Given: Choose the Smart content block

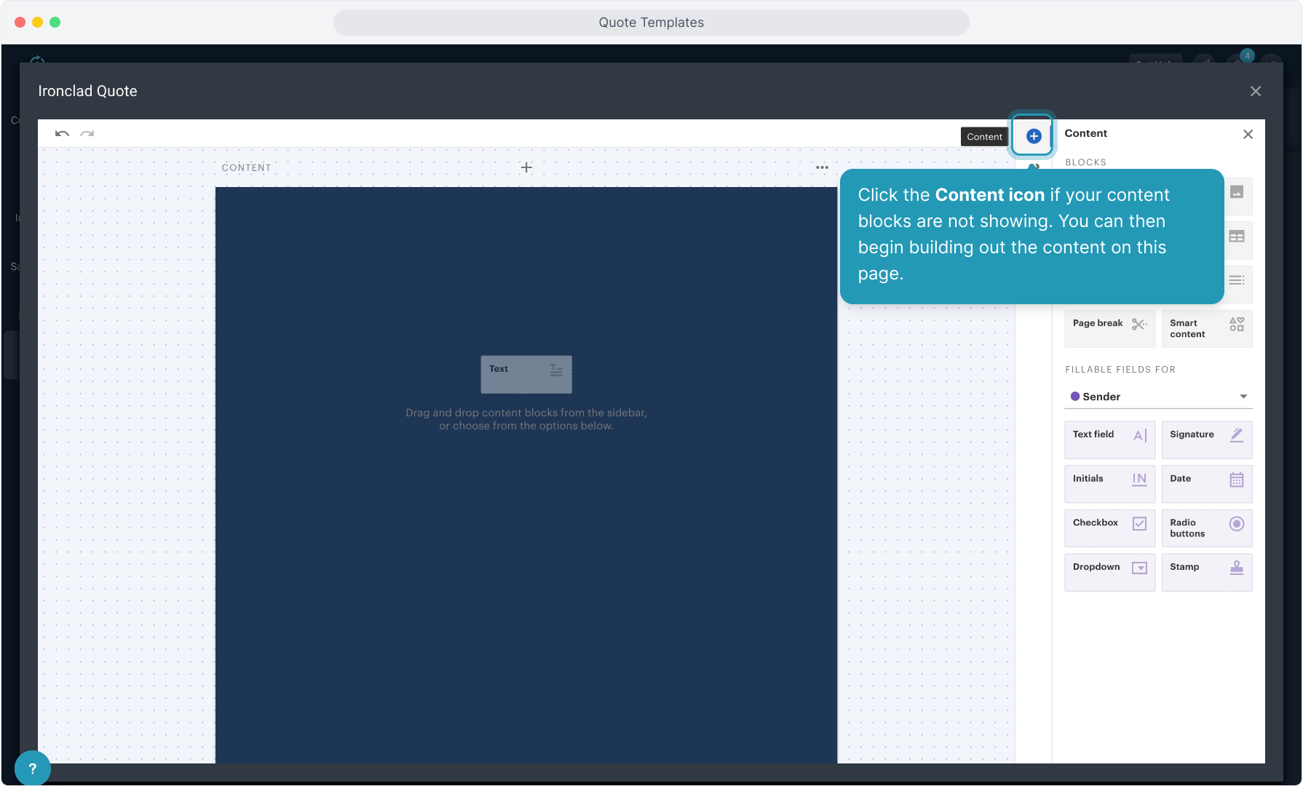Looking at the screenshot, I should point(1206,328).
